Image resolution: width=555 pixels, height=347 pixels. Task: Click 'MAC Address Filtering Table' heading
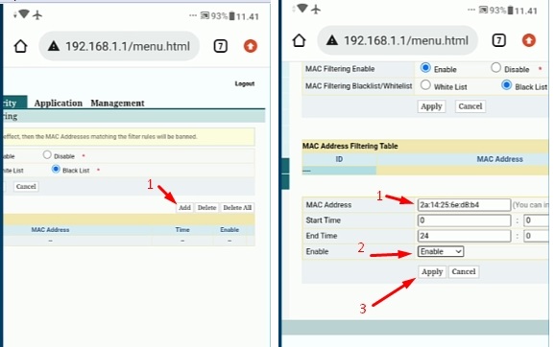[350, 146]
